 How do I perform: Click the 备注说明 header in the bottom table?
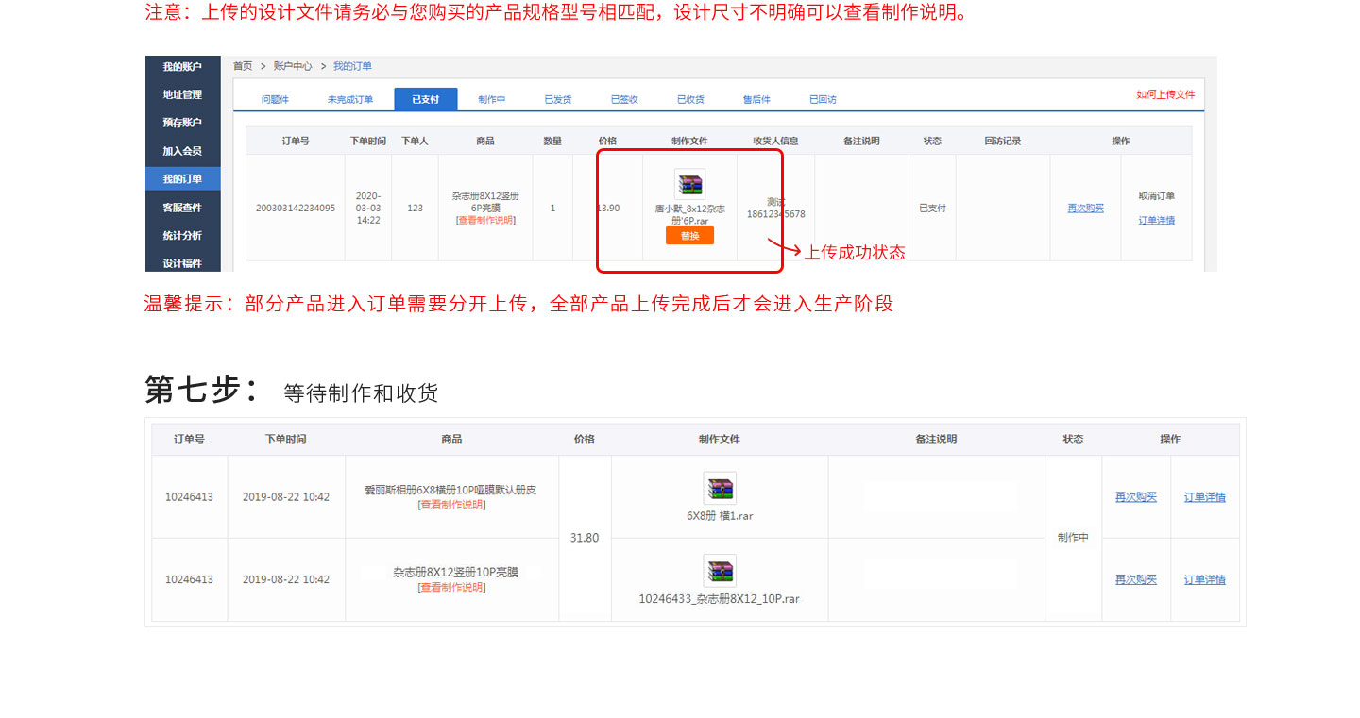click(936, 440)
